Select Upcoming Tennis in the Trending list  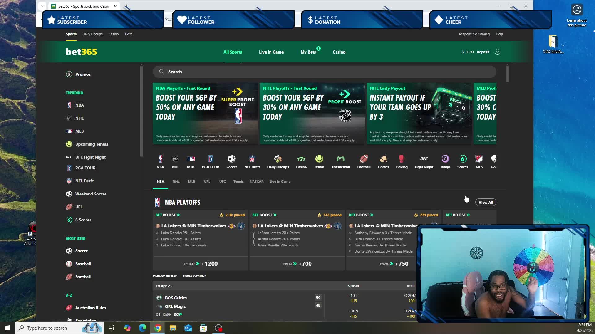[91, 144]
